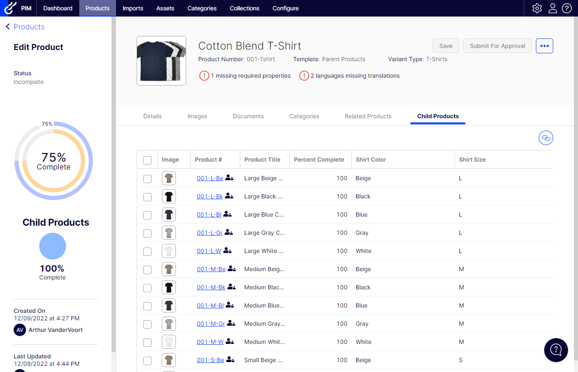Click Submit For Approval button

pos(497,46)
